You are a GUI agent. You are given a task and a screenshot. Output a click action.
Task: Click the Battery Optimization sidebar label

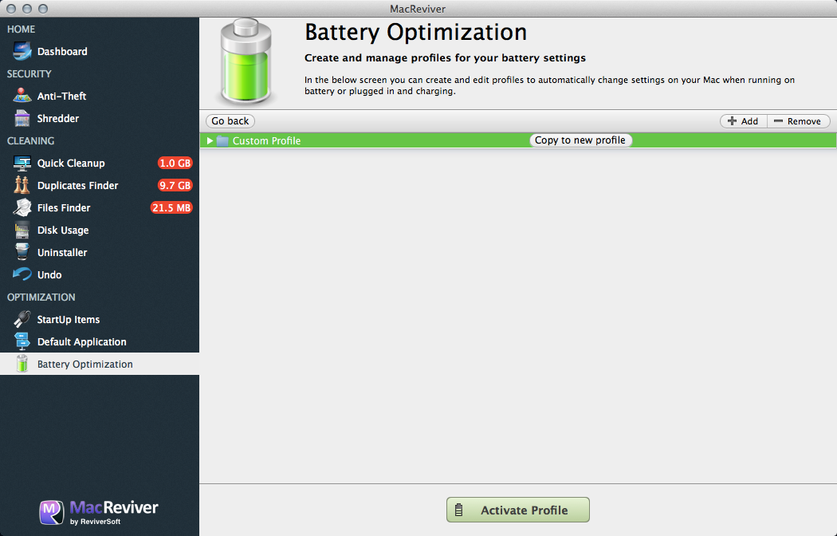[x=84, y=364]
